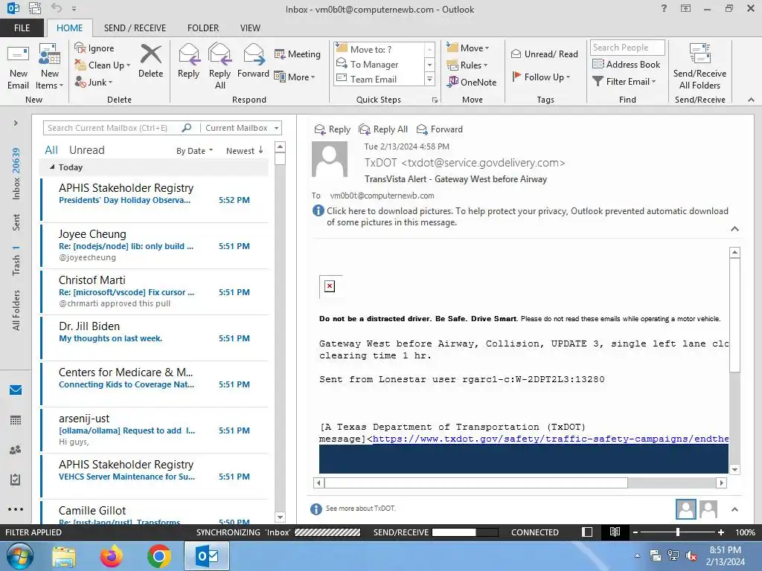The image size is (762, 571).
Task: Click Reply in the reading pane
Action: 333,129
